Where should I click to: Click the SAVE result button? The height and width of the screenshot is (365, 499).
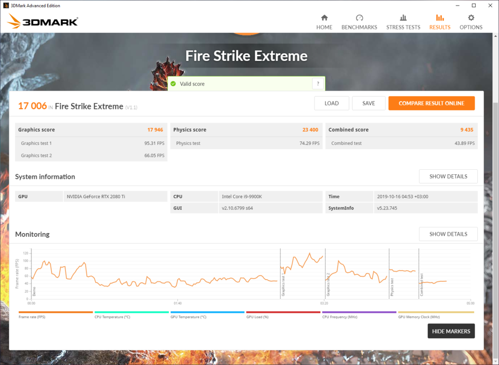point(368,103)
